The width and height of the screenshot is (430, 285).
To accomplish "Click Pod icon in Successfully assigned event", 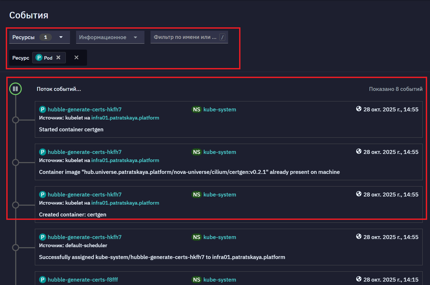I will [42, 237].
